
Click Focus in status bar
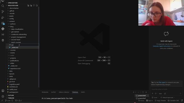click(141, 100)
